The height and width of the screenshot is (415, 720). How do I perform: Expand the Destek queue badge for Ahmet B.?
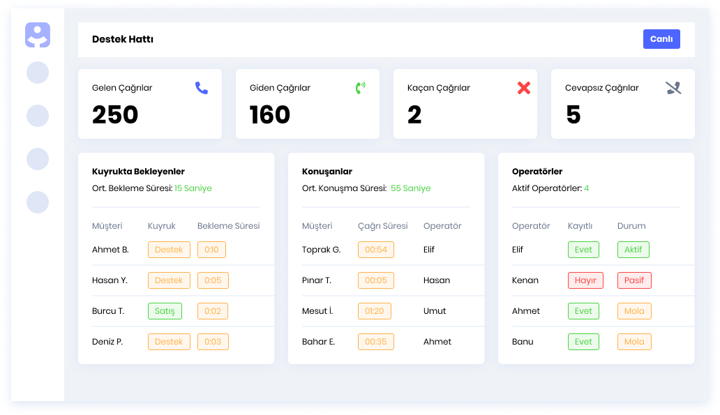pyautogui.click(x=169, y=249)
